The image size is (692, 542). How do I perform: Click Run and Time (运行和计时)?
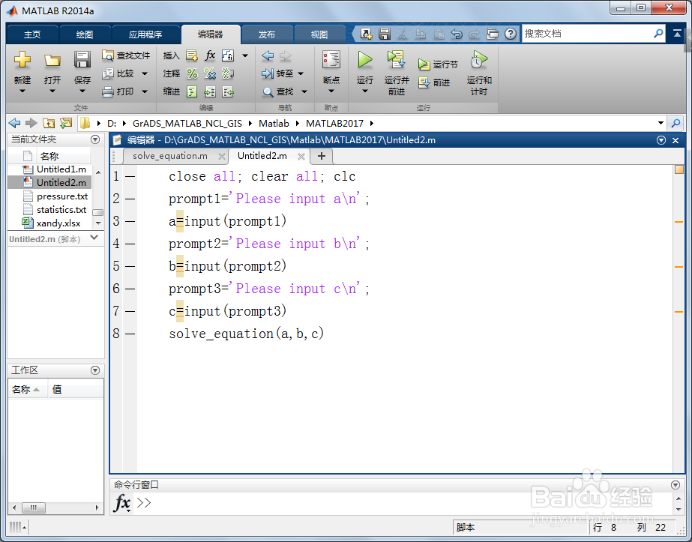pyautogui.click(x=479, y=73)
